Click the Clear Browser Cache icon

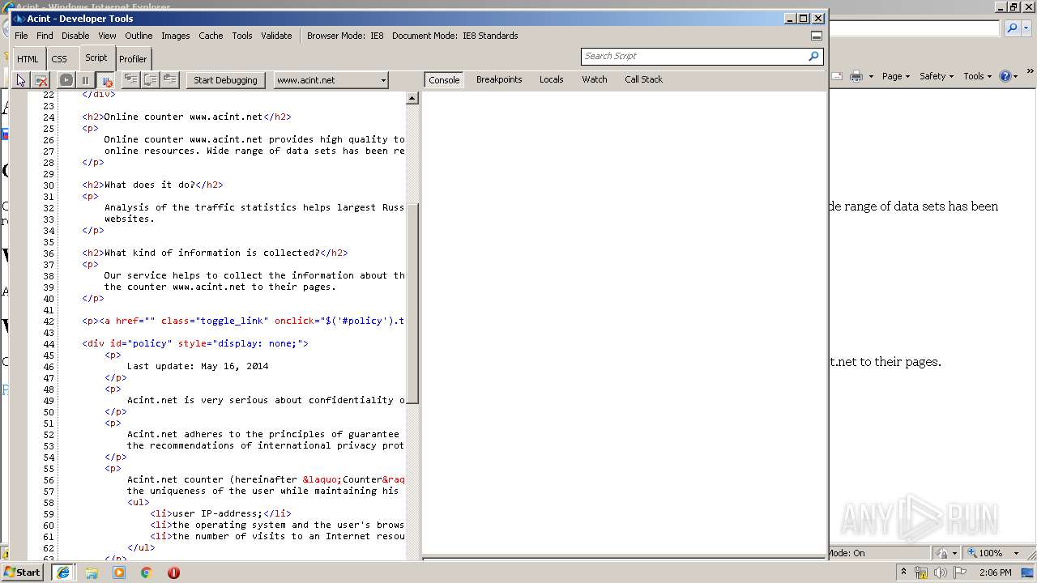pos(41,80)
